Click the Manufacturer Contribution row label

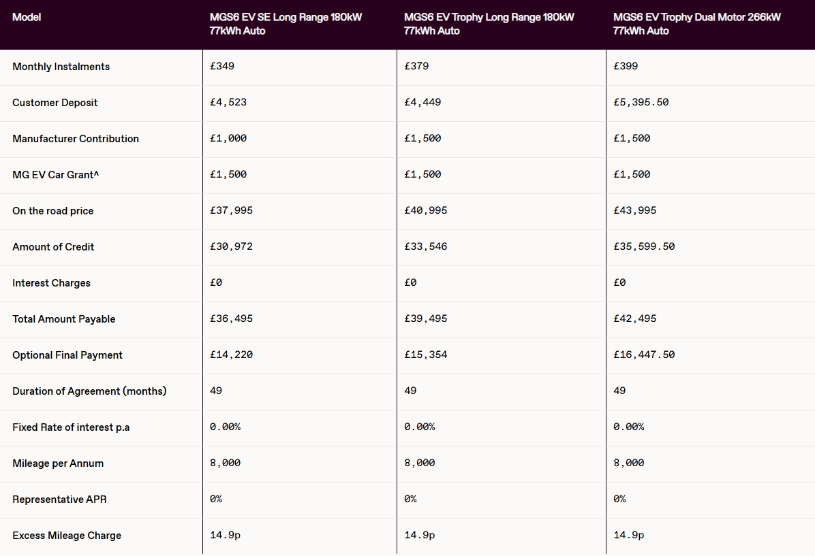click(x=76, y=139)
